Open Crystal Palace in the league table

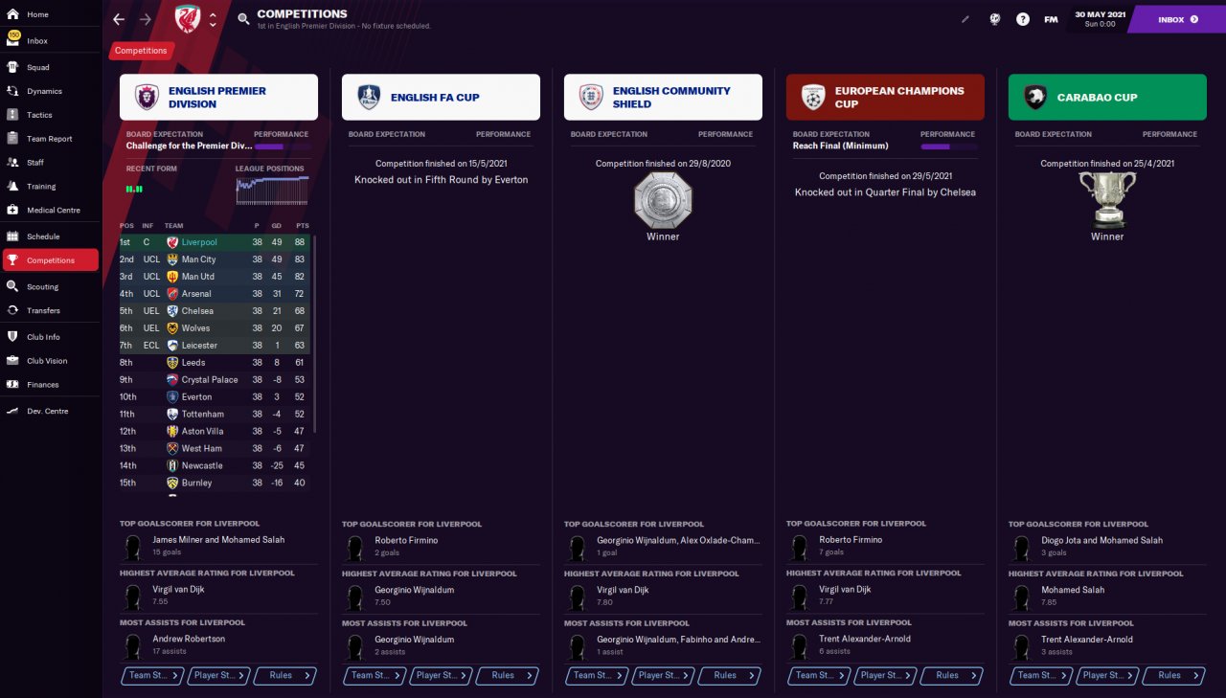pyautogui.click(x=216, y=380)
